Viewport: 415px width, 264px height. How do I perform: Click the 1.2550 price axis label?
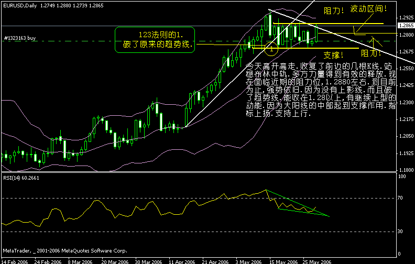point(406,69)
